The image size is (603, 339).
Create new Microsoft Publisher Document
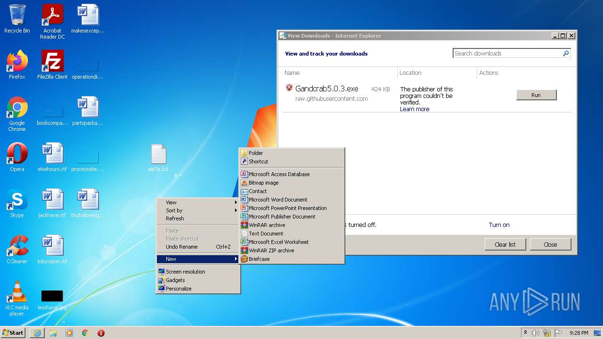[x=292, y=217]
